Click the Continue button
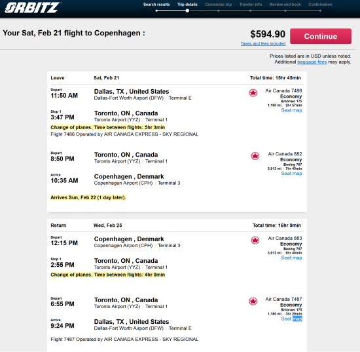The image size is (360, 352). pyautogui.click(x=321, y=36)
